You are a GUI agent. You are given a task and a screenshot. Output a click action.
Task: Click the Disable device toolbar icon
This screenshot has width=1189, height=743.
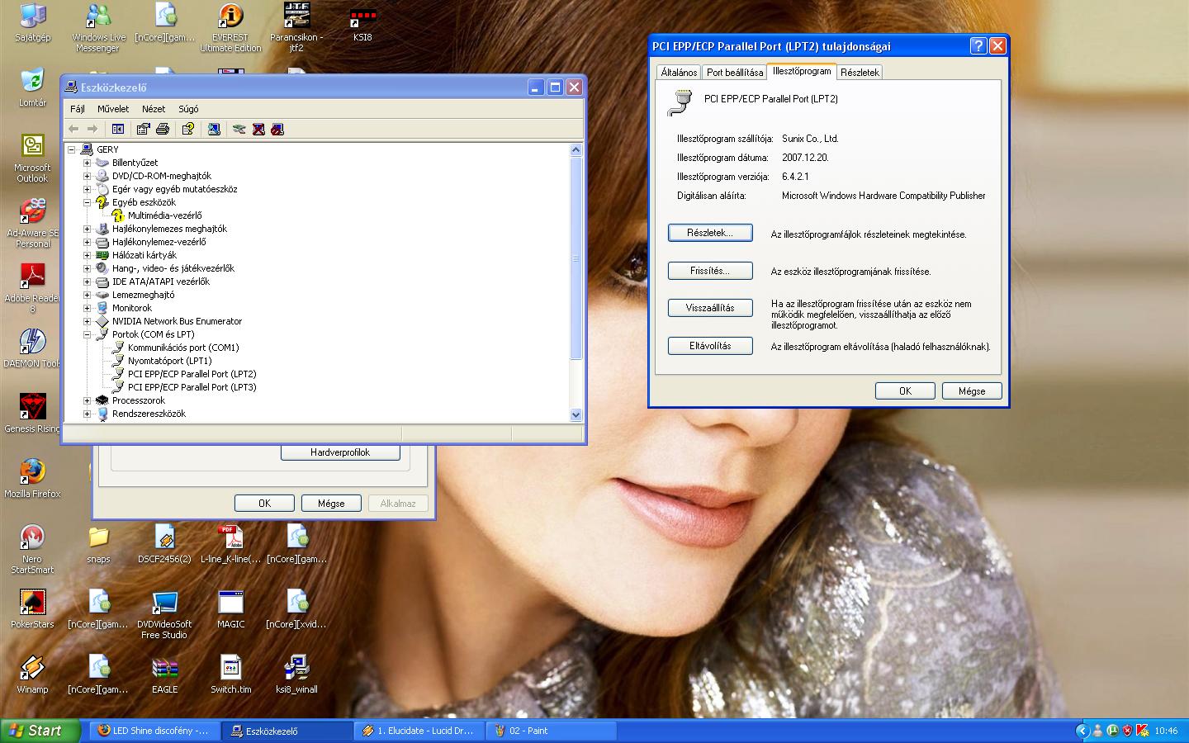pyautogui.click(x=277, y=129)
